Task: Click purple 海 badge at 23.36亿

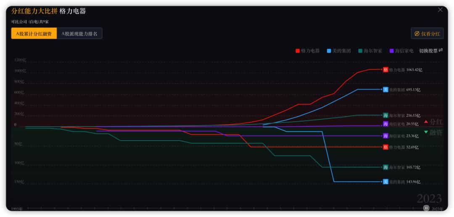Action: click(385, 136)
